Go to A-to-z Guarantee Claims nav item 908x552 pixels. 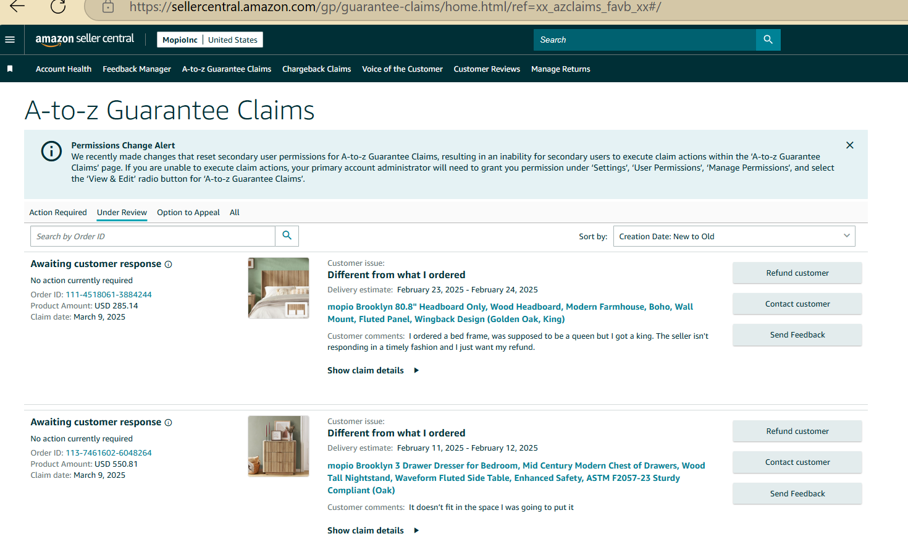pos(227,69)
